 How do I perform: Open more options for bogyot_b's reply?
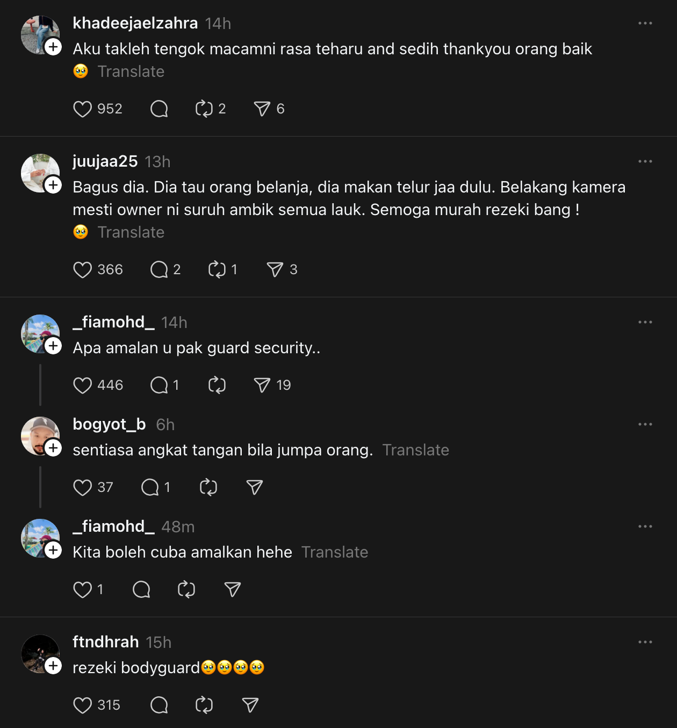pos(645,425)
